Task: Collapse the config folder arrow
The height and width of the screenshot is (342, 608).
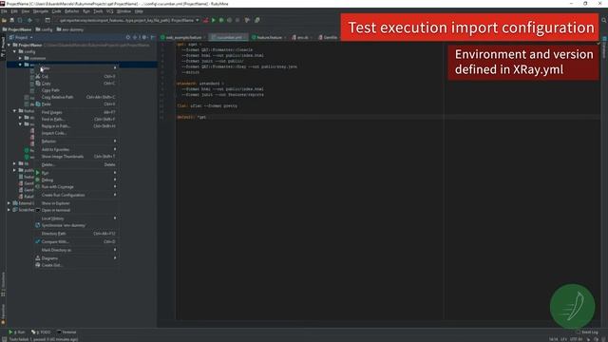Action: click(x=15, y=51)
